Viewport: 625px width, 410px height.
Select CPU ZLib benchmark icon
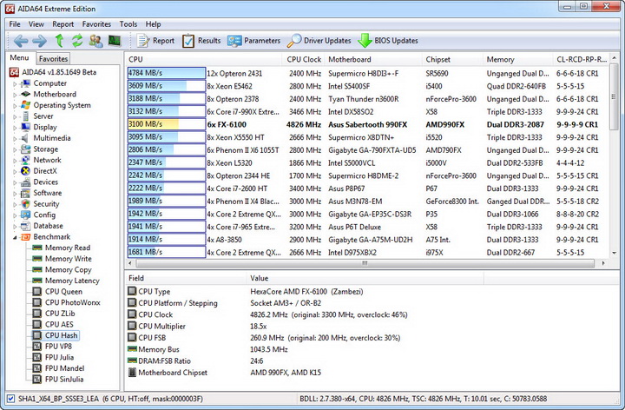pyautogui.click(x=37, y=314)
